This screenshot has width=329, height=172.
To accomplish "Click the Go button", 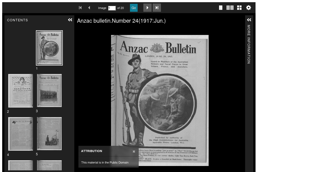I will click(x=134, y=8).
